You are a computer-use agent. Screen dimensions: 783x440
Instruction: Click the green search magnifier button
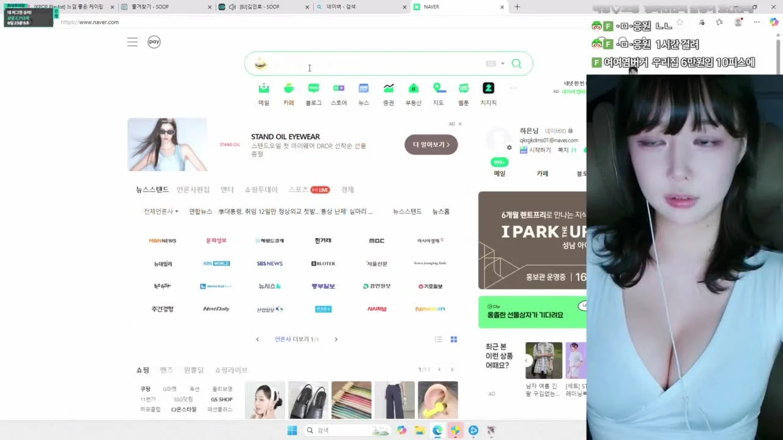(516, 64)
